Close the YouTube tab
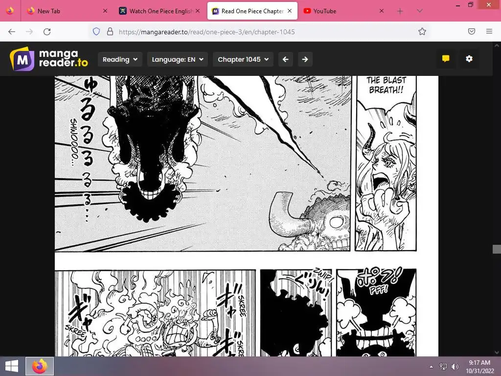 [x=382, y=11]
